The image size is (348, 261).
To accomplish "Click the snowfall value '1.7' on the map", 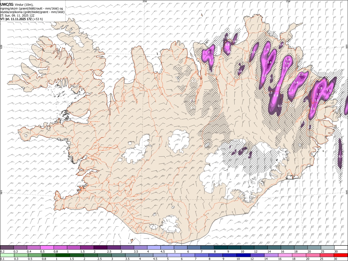I will [319, 94].
